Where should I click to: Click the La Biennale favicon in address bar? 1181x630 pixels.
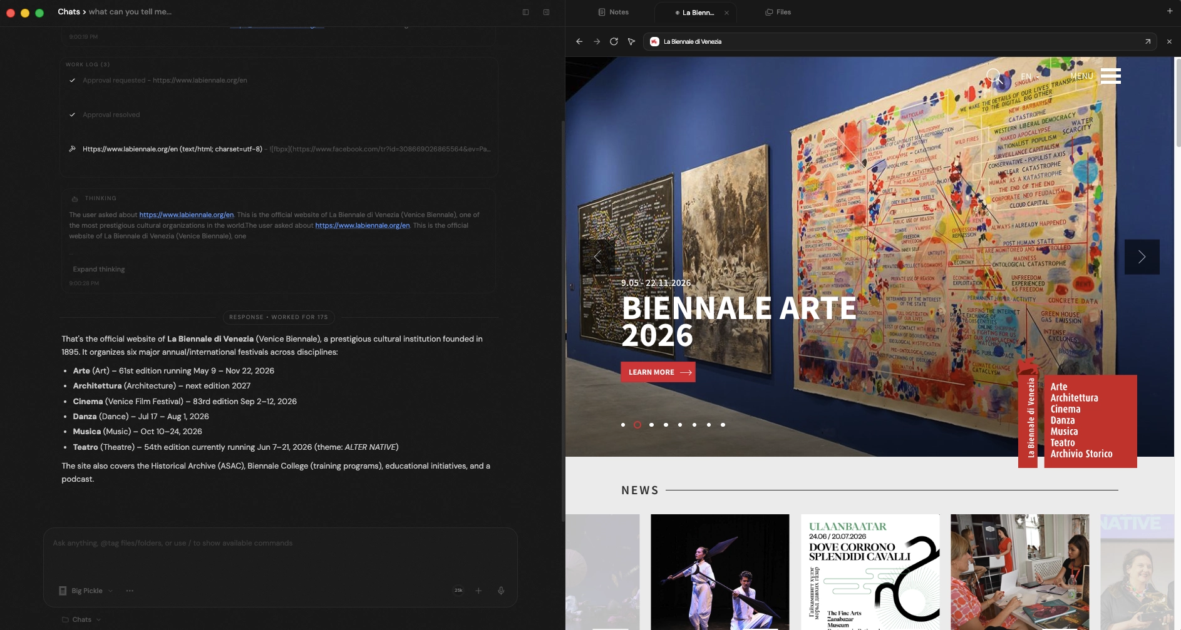point(654,41)
